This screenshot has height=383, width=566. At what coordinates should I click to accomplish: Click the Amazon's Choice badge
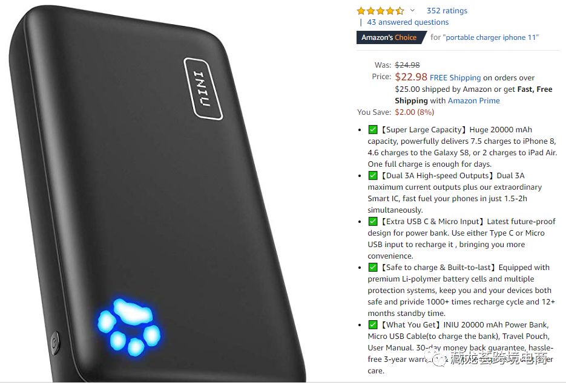tap(390, 37)
